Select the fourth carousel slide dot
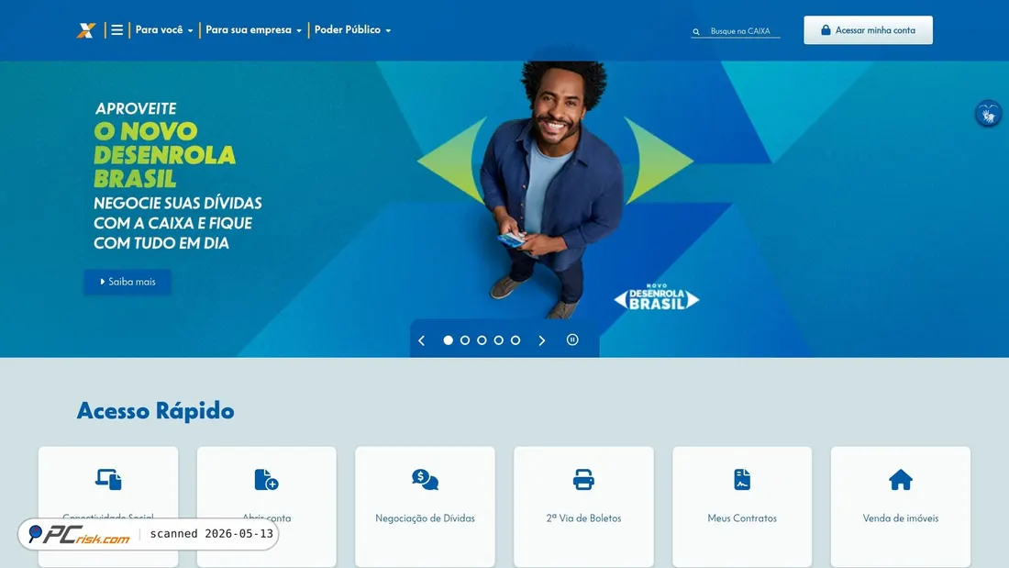This screenshot has height=568, width=1009. click(x=499, y=340)
